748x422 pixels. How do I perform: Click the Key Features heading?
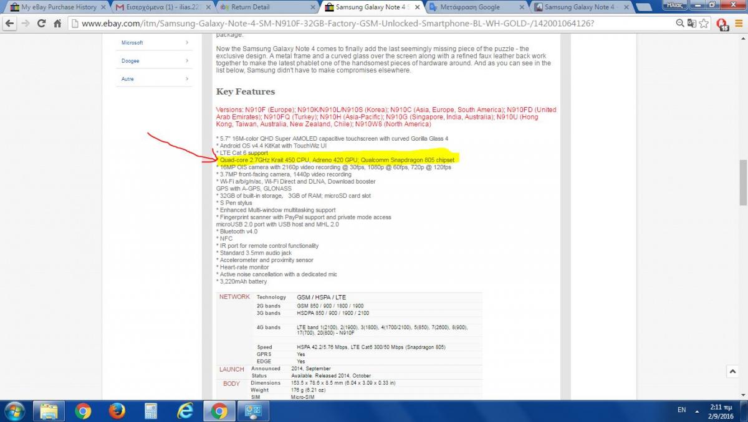pyautogui.click(x=246, y=91)
